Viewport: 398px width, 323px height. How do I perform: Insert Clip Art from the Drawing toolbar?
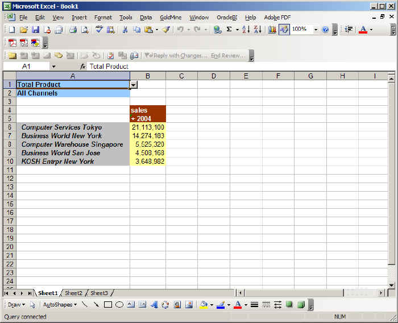(x=177, y=304)
